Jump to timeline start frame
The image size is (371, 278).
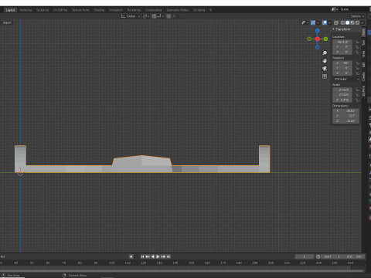142,256
